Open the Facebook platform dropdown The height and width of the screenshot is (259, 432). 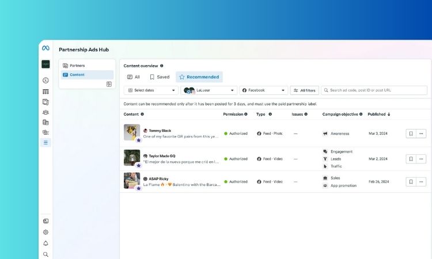pyautogui.click(x=263, y=90)
